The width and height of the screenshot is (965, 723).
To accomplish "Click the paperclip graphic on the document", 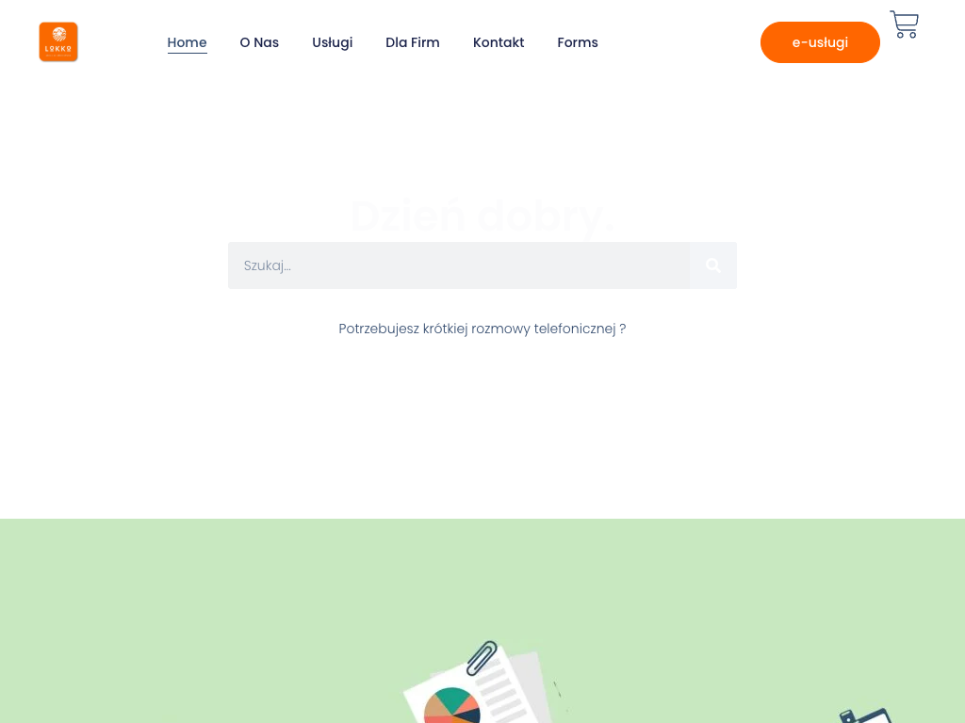I will point(482,658).
